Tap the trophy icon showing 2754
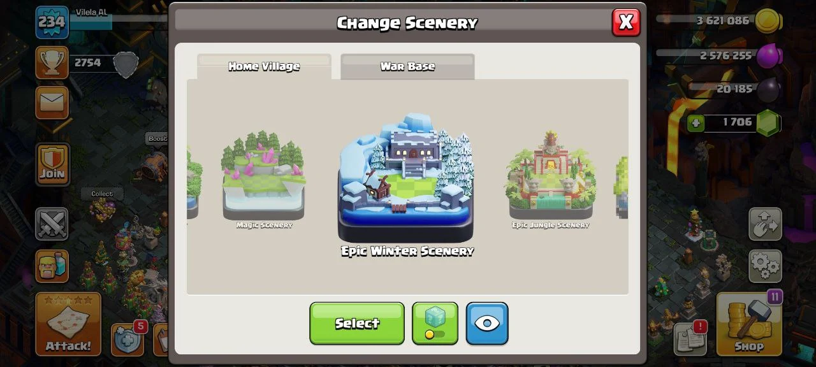 [x=52, y=62]
